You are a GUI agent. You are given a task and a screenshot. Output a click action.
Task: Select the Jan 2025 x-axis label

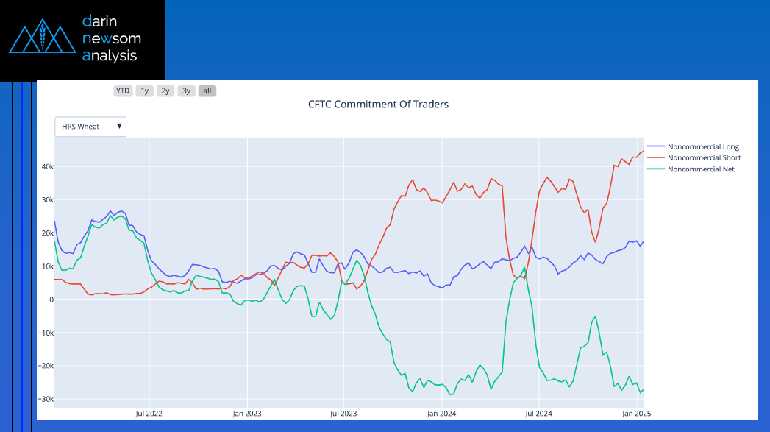[x=637, y=415]
